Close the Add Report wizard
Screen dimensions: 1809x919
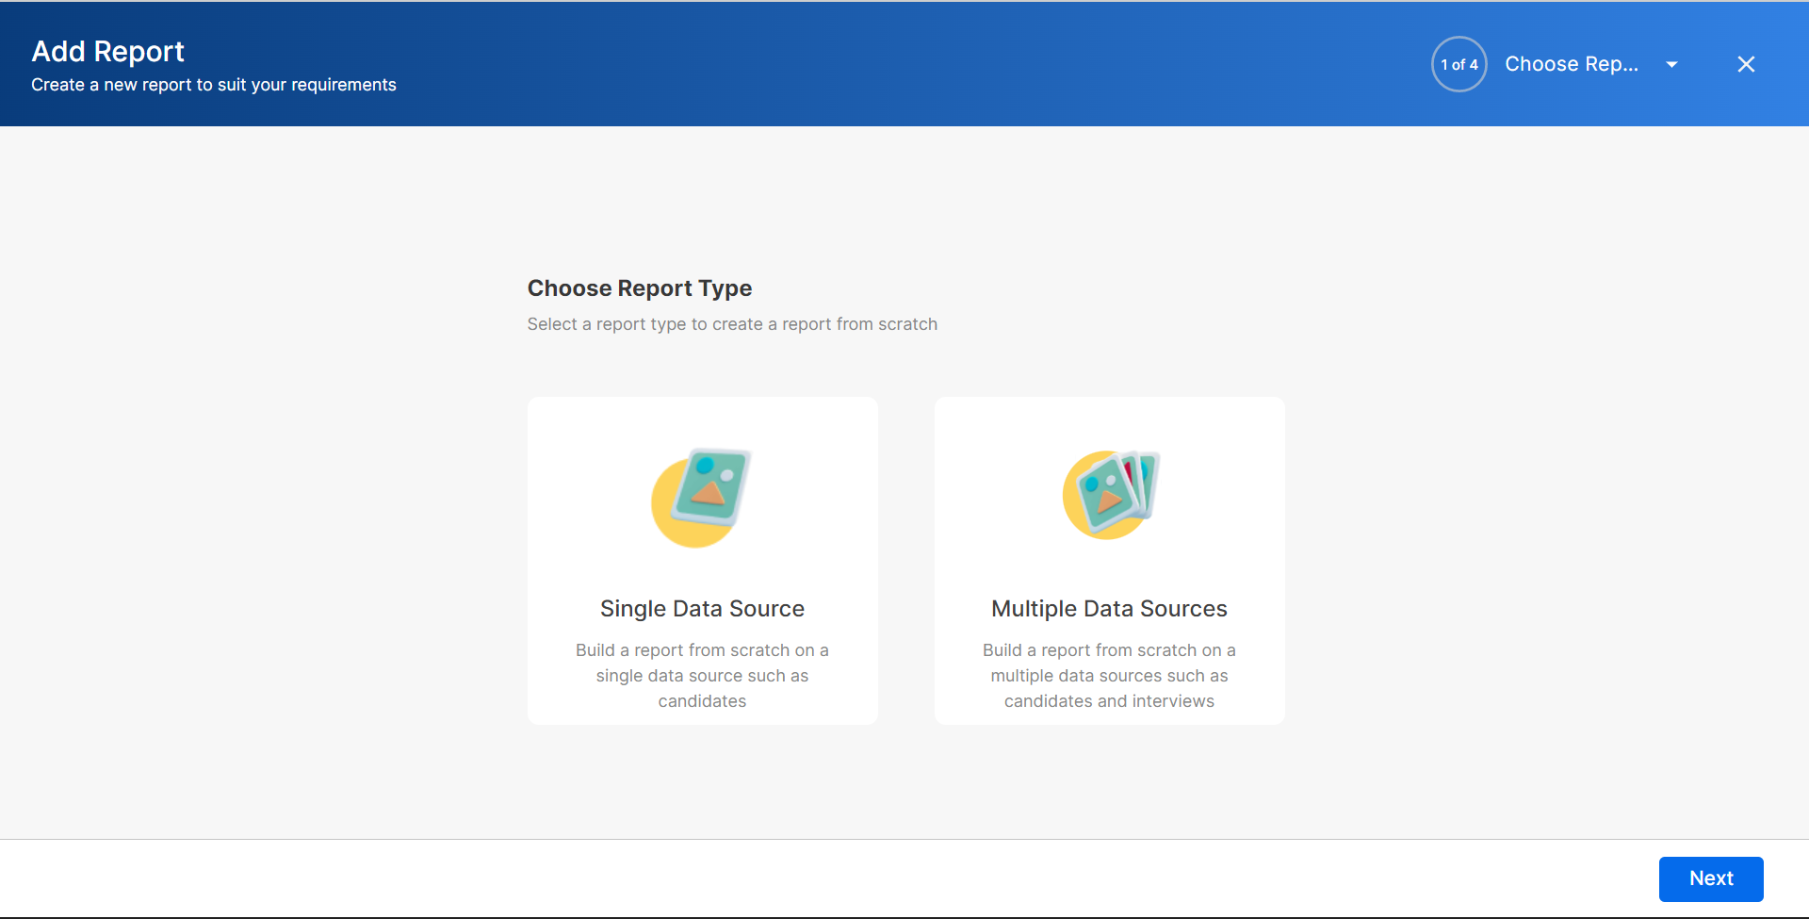click(x=1745, y=64)
